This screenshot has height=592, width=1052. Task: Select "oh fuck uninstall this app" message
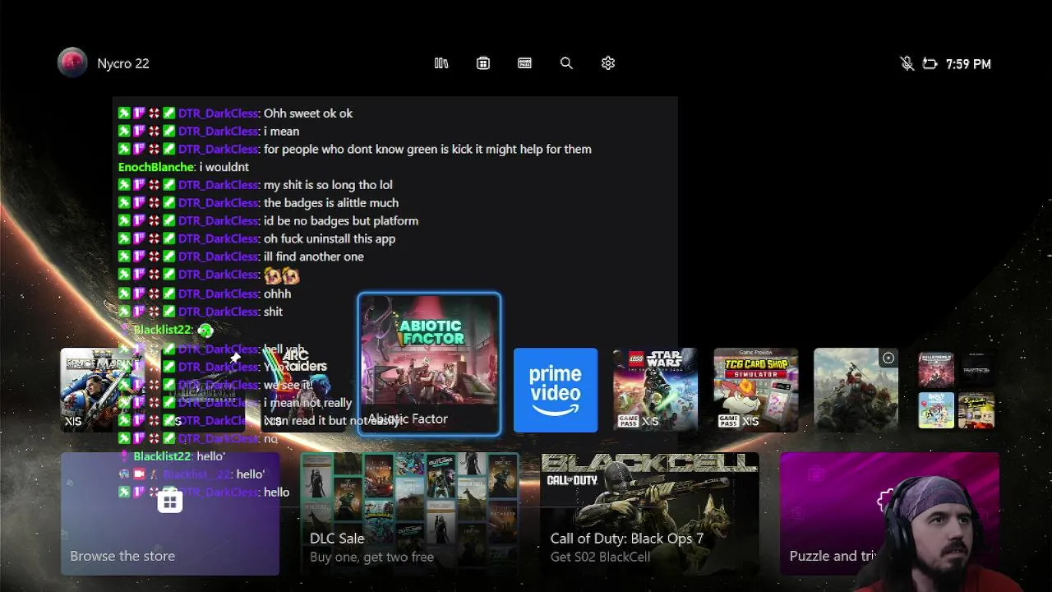coord(256,238)
